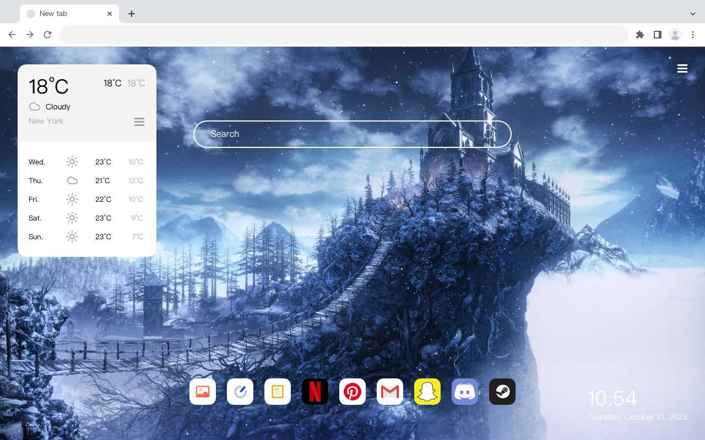Click the Sat. forecast day label
Image resolution: width=705 pixels, height=440 pixels.
[x=35, y=218]
